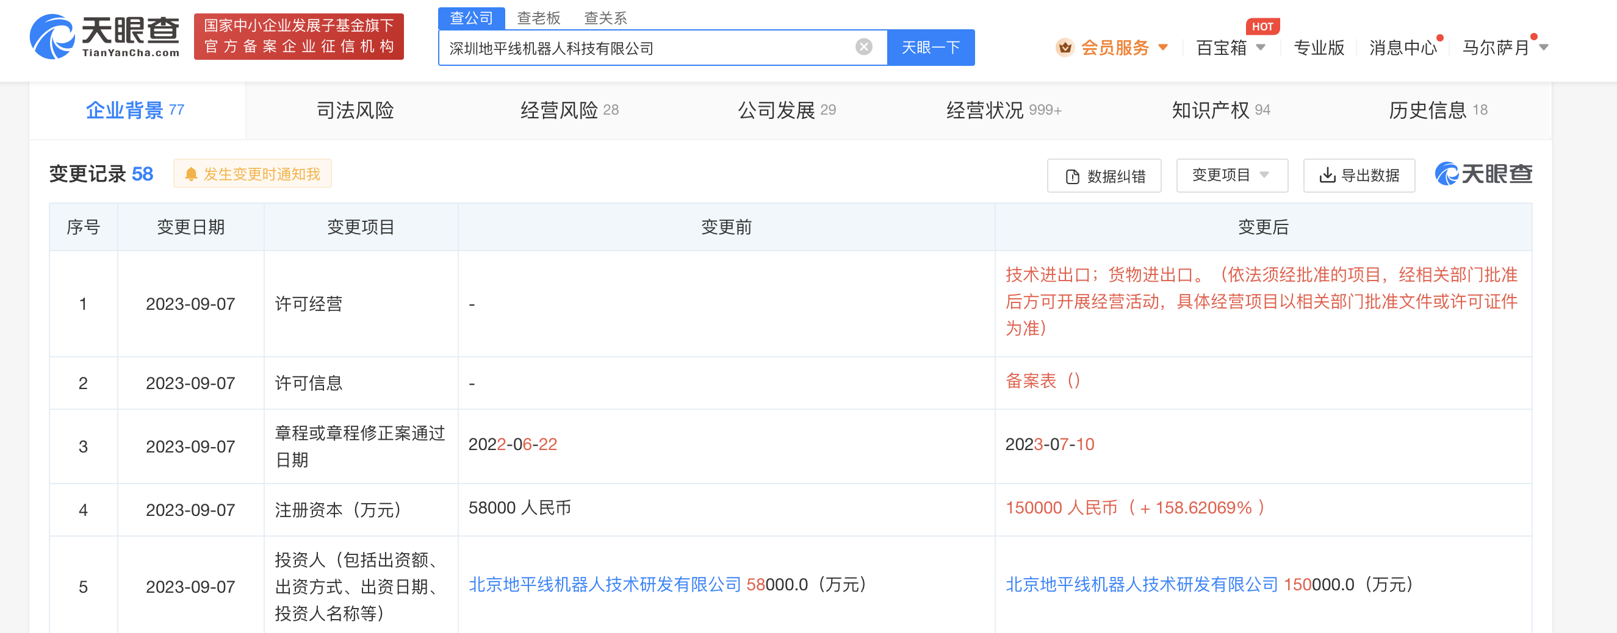Click the 会员服务 label
The width and height of the screenshot is (1617, 633).
(x=1115, y=48)
